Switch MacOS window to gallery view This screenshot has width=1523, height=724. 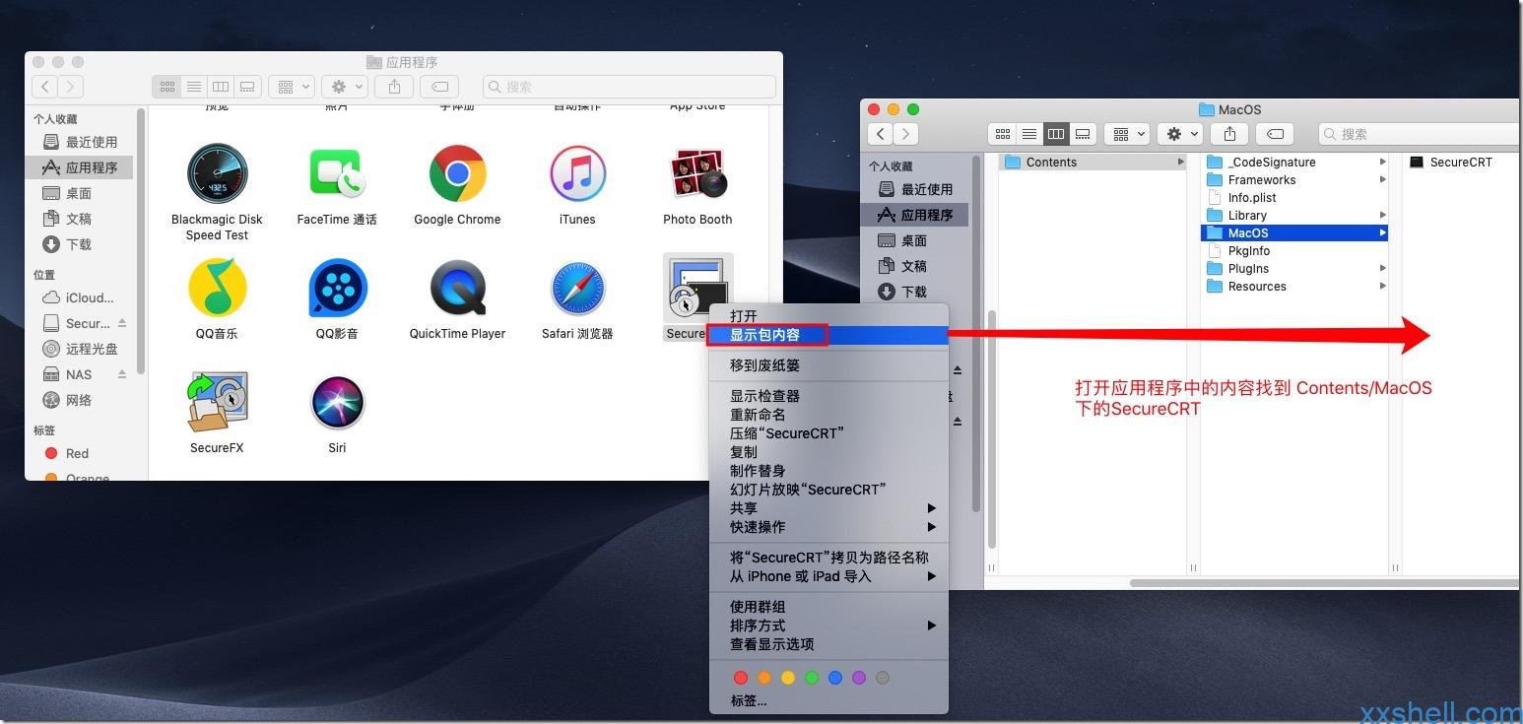[1083, 134]
